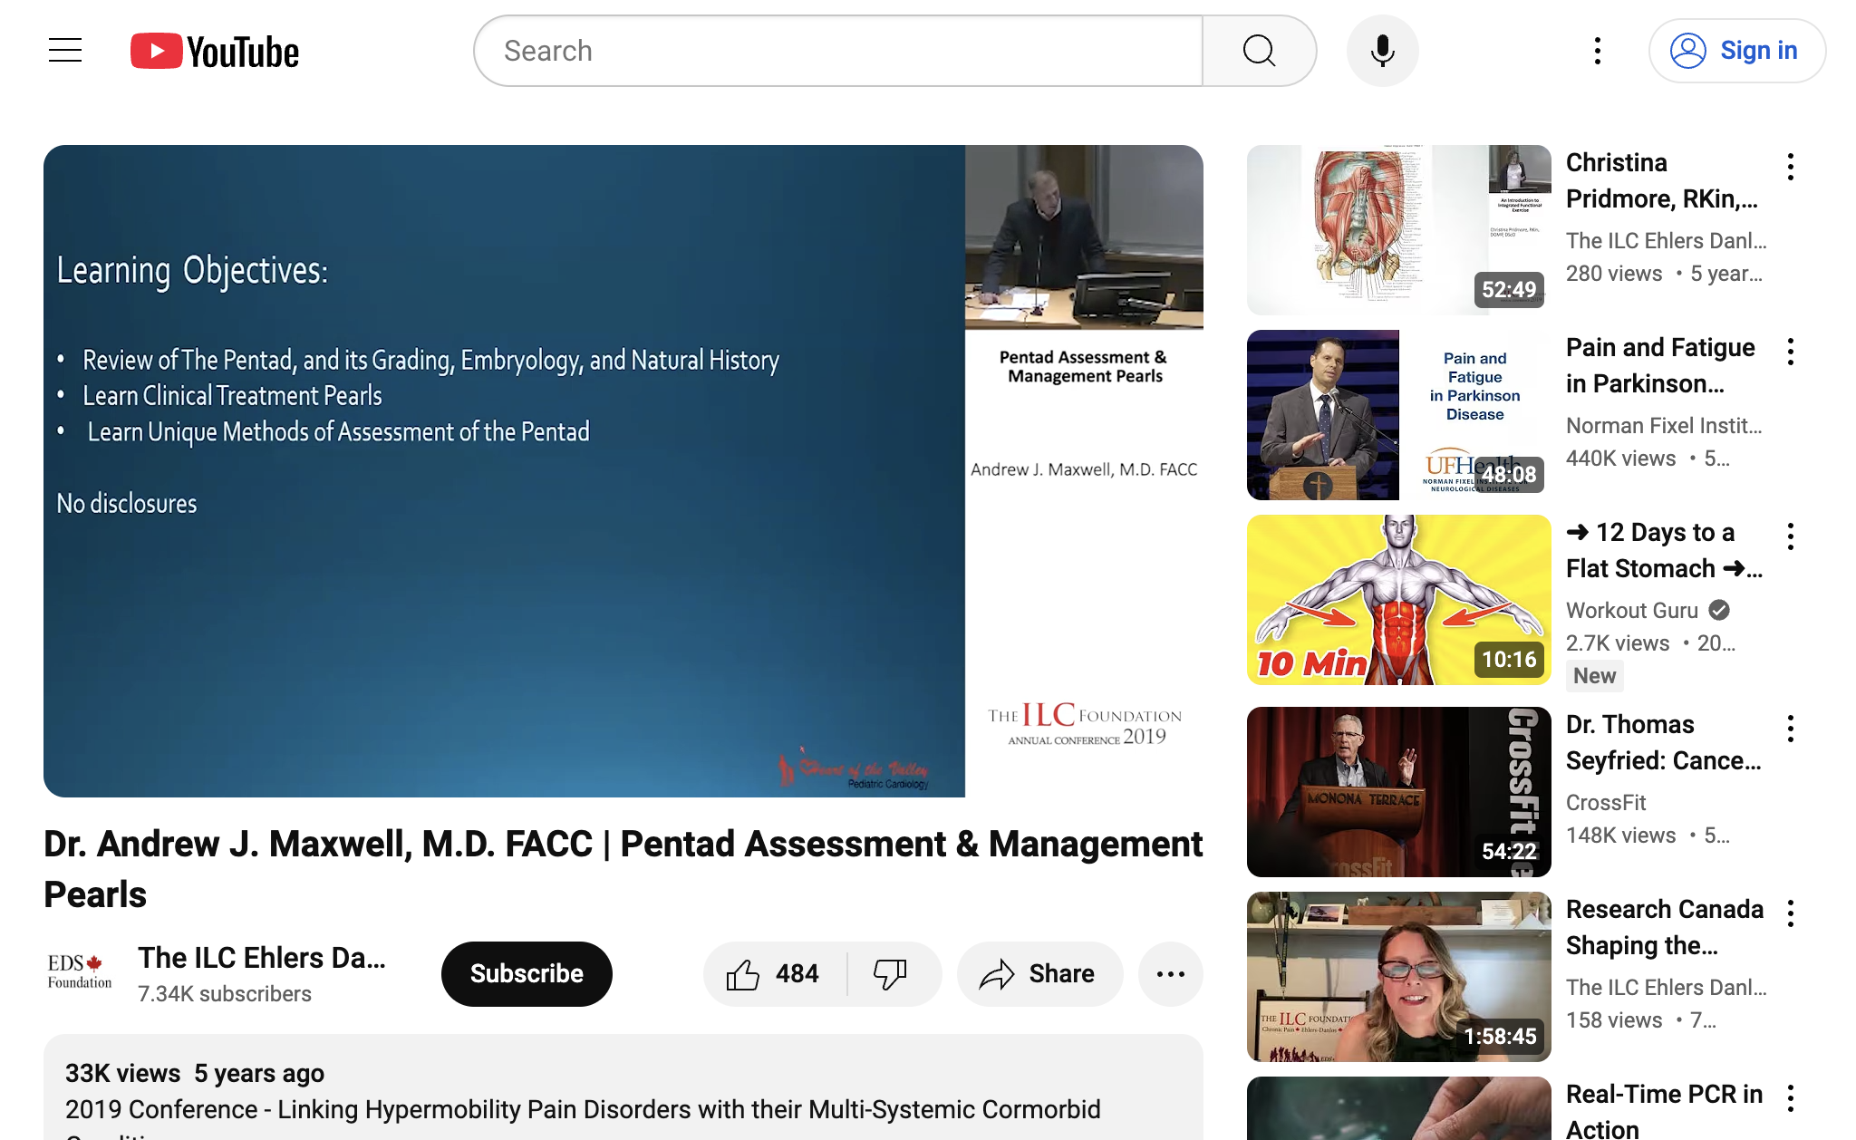This screenshot has height=1140, width=1856.
Task: Open options for Research Canada video
Action: tap(1790, 913)
